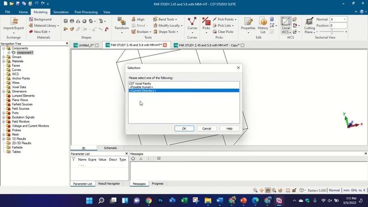Create a Cone shape
The height and width of the screenshot is (207, 368).
(x=78, y=21)
